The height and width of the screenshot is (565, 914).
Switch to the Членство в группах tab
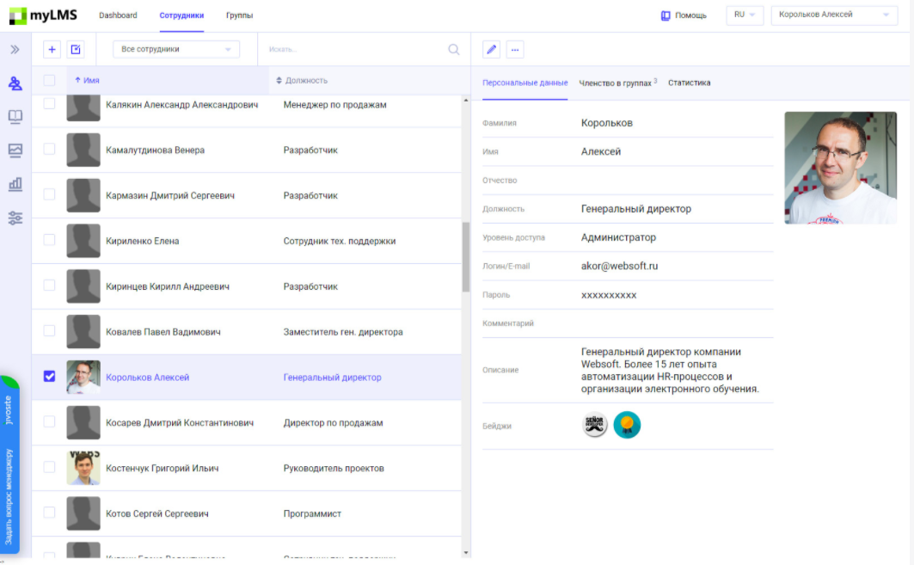pos(616,83)
